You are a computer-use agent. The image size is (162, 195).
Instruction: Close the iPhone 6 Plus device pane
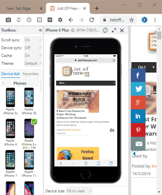pos(122,30)
